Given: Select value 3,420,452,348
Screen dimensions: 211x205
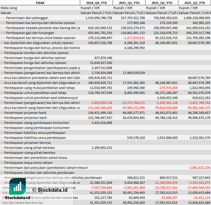Looking at the screenshot, I should 167,98.
